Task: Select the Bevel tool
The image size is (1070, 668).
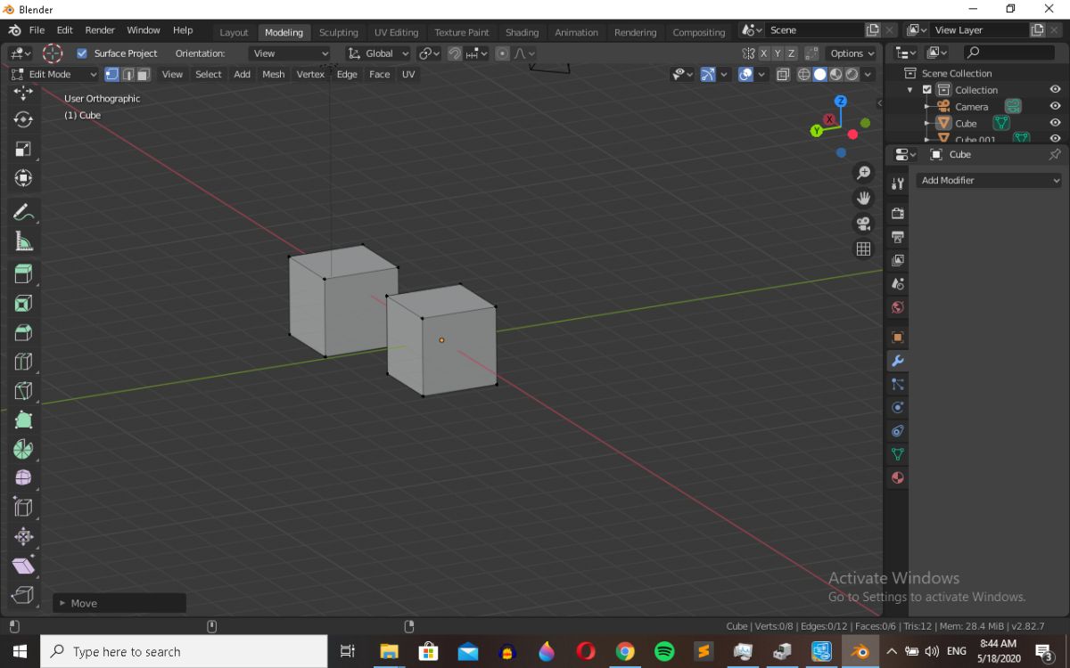Action: (24, 332)
